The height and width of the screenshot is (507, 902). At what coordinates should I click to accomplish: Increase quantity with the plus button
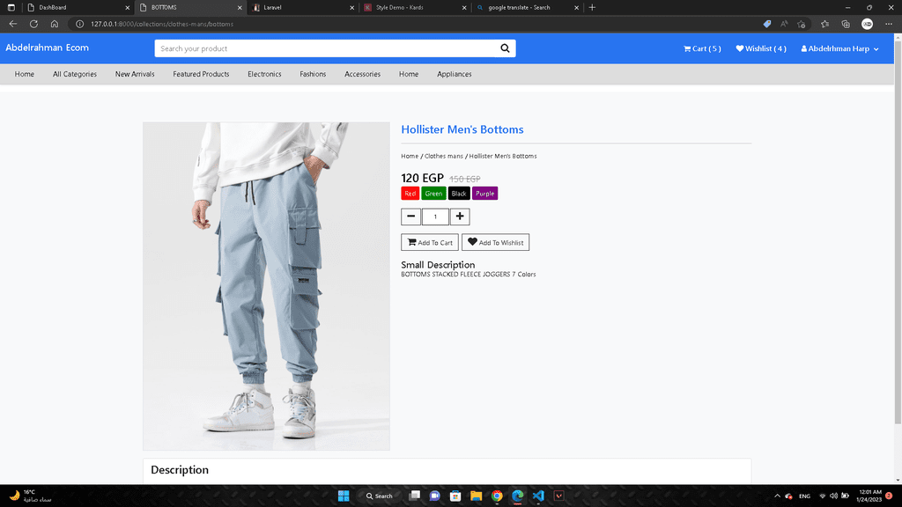pos(460,217)
